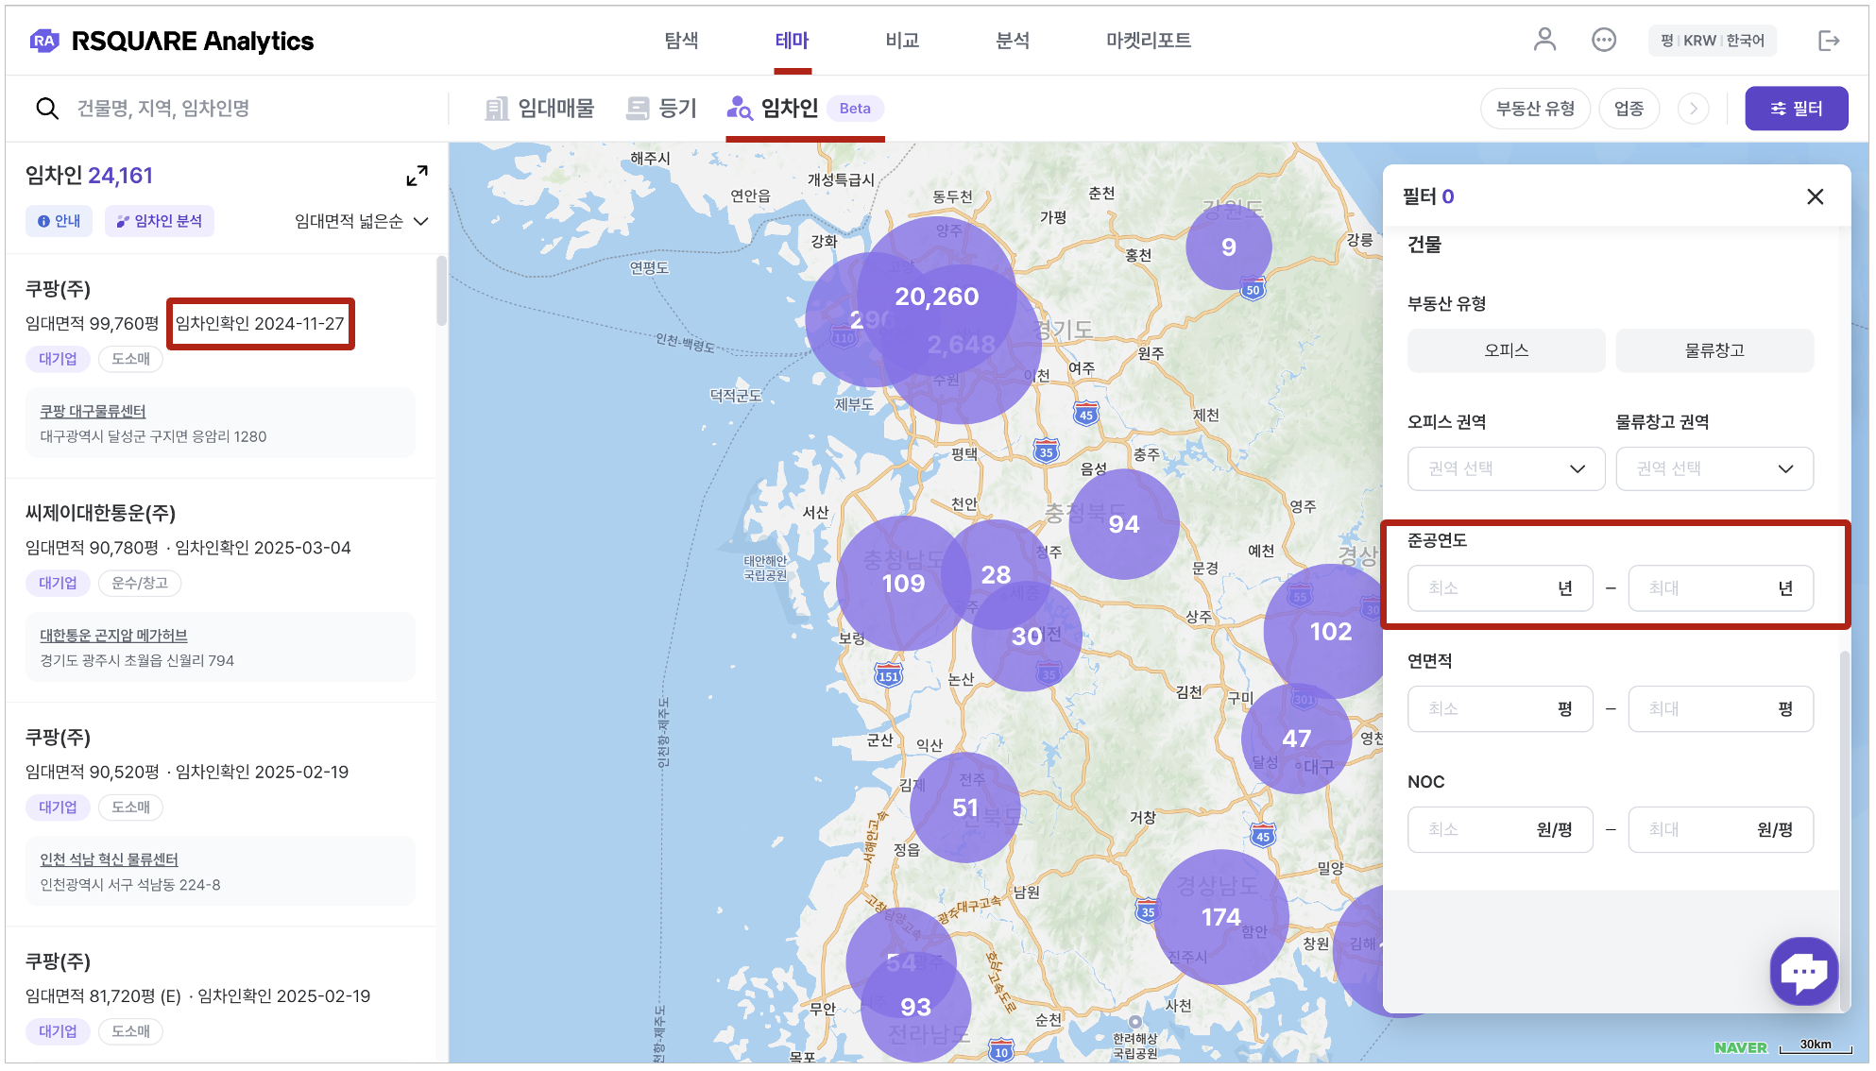Open the 쿠팡 대구물류센터 link

coord(93,411)
